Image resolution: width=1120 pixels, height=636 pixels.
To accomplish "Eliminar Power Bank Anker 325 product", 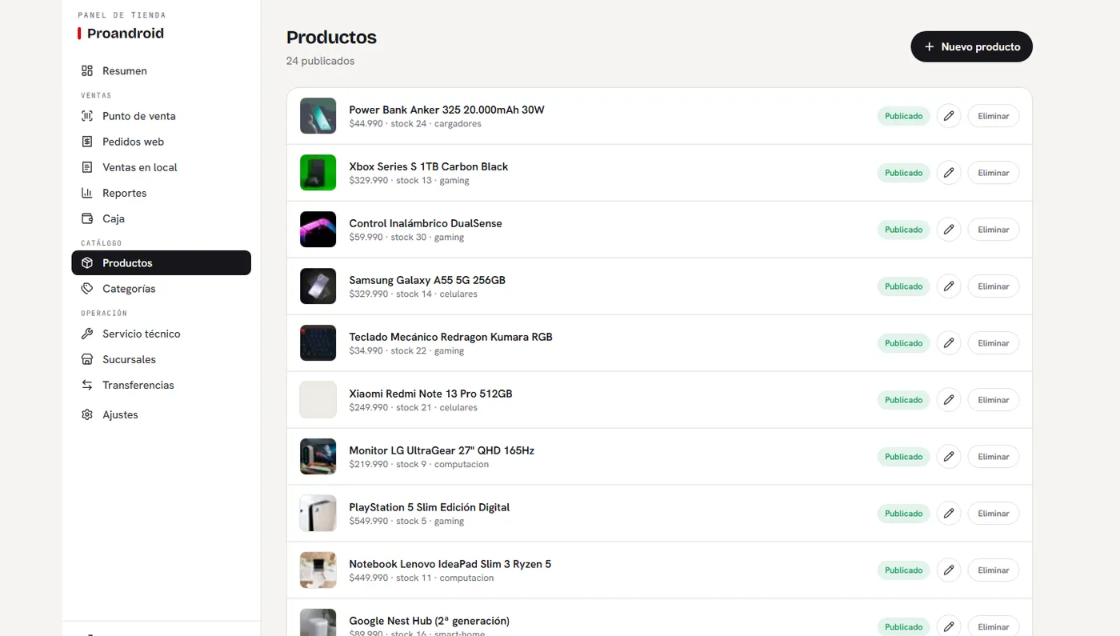I will pos(994,116).
